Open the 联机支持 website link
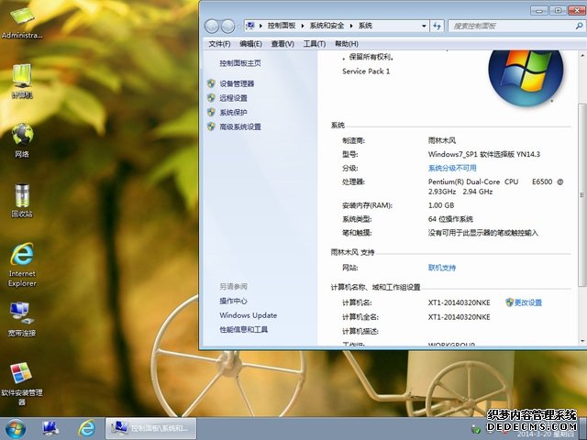Viewport: 587px width, 440px height. 442,268
